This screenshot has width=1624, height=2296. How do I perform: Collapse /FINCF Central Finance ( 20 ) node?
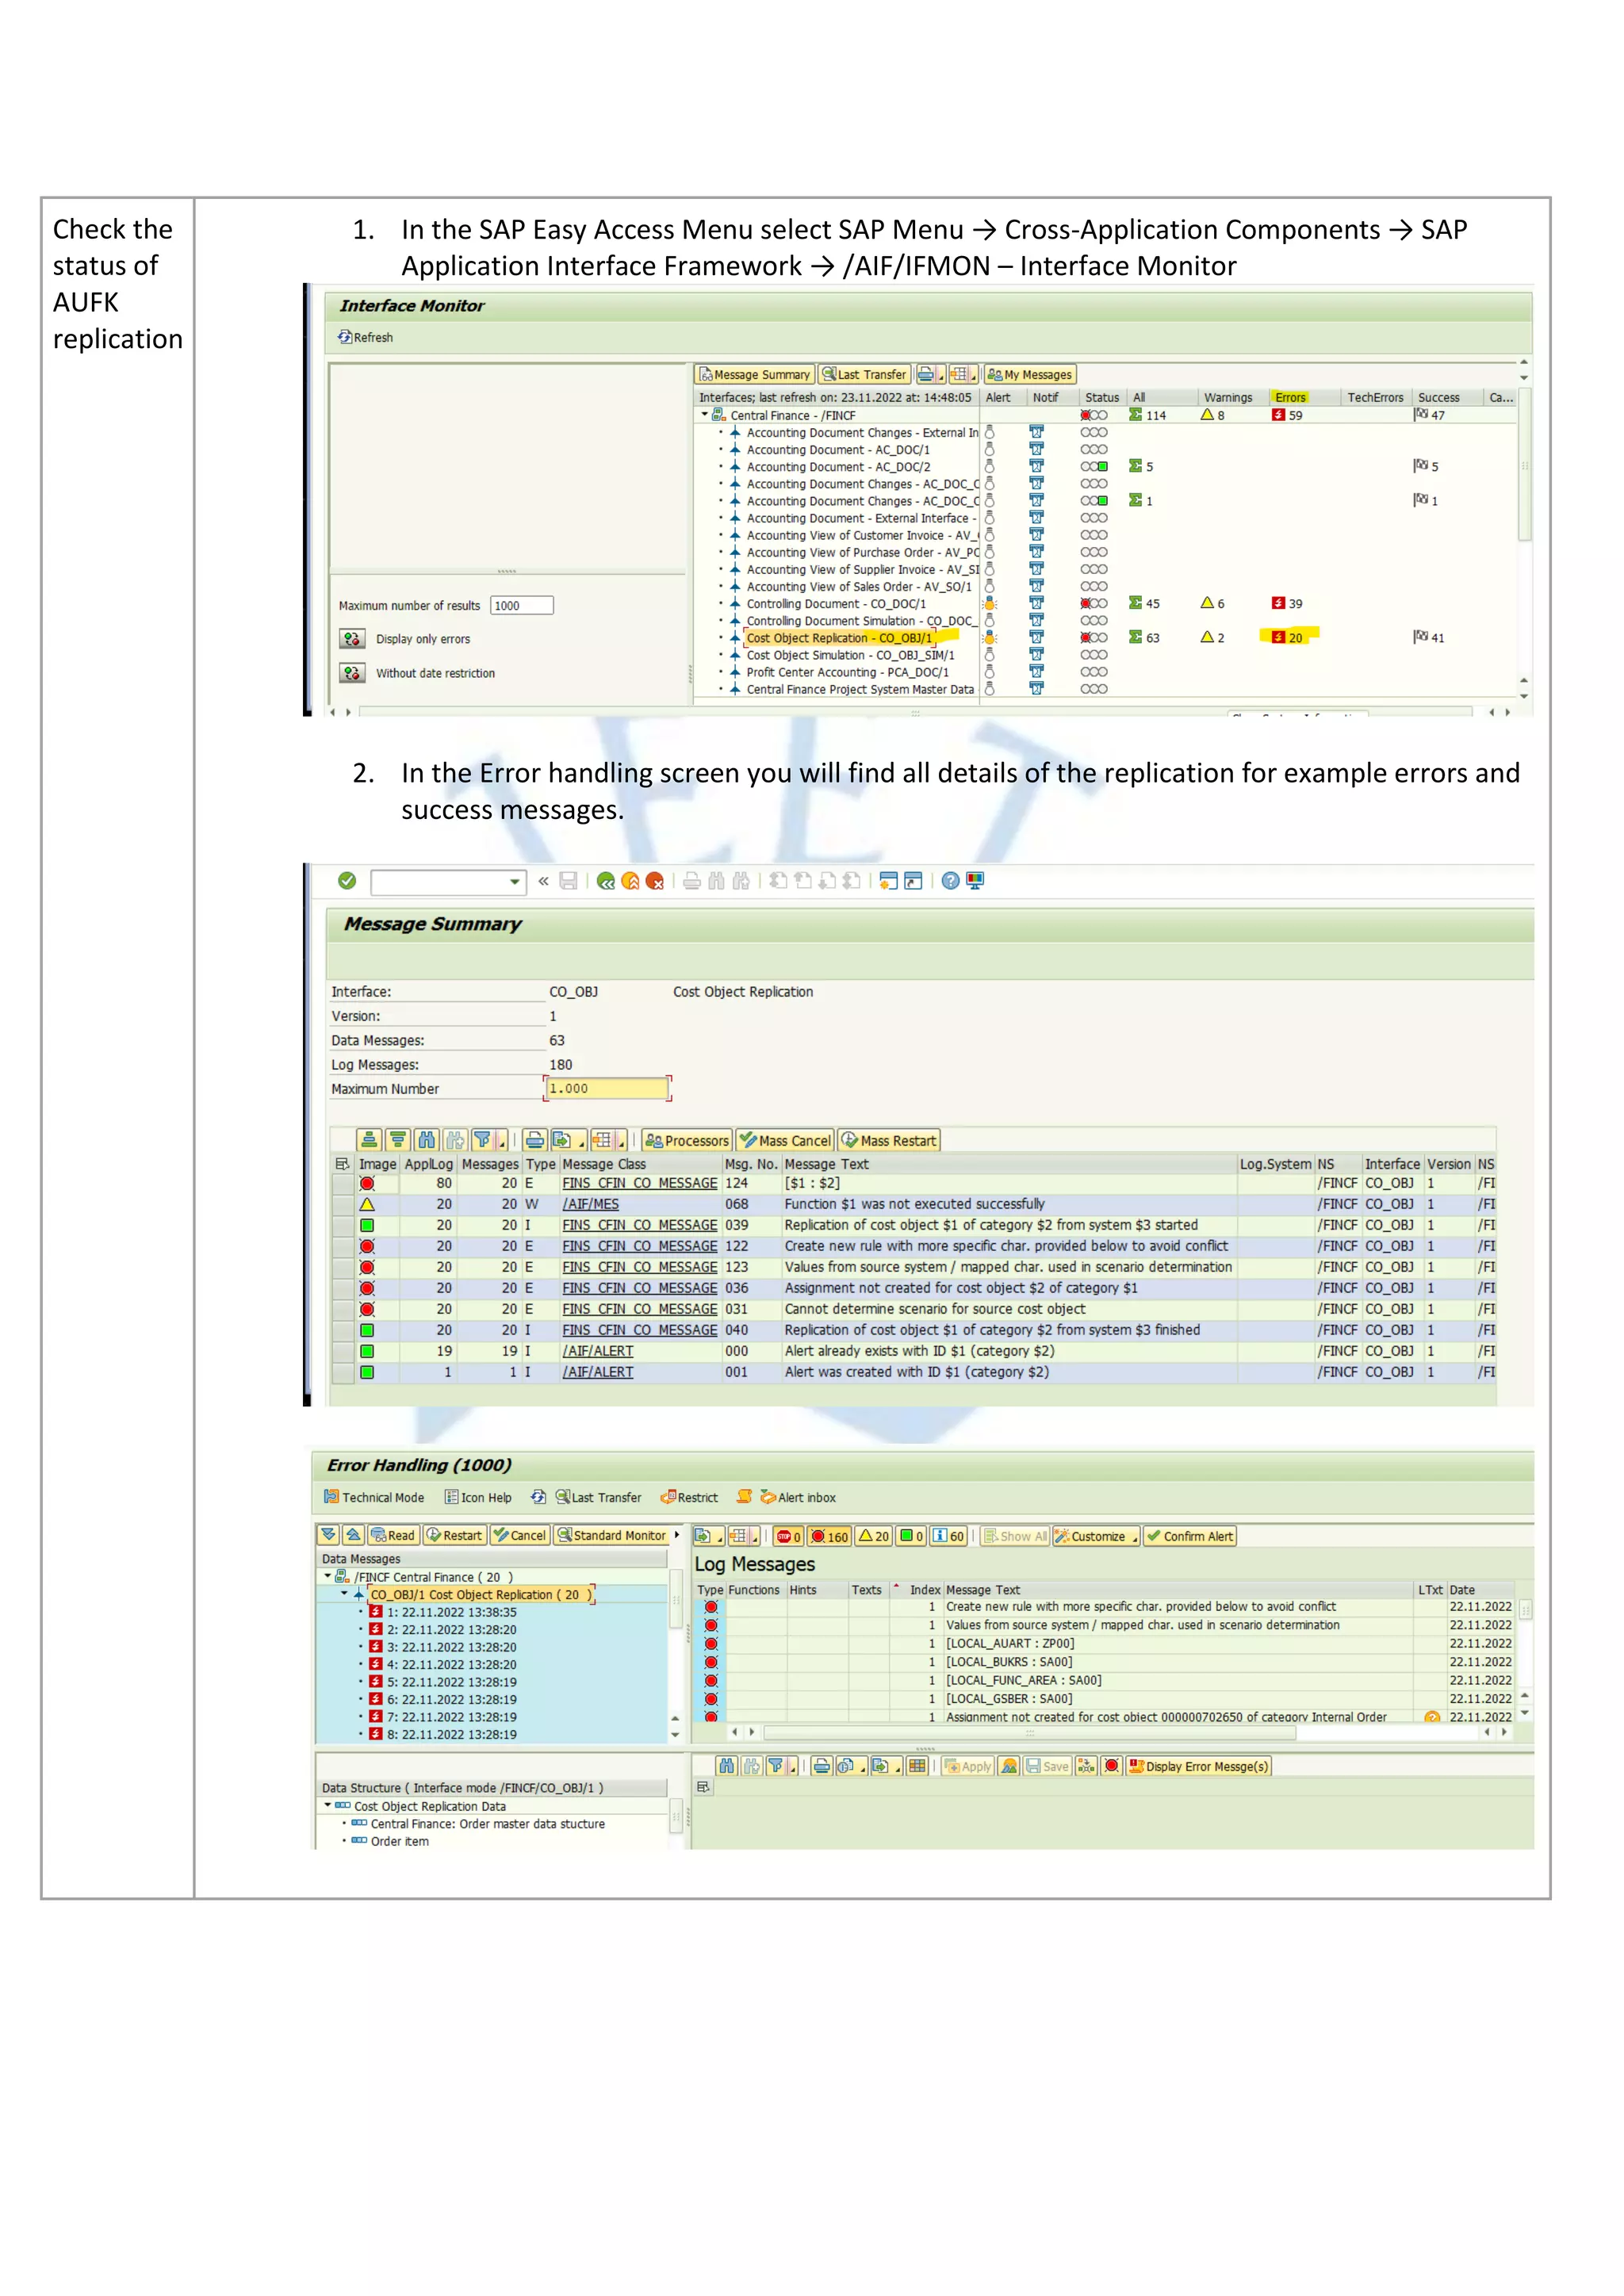(x=327, y=1576)
